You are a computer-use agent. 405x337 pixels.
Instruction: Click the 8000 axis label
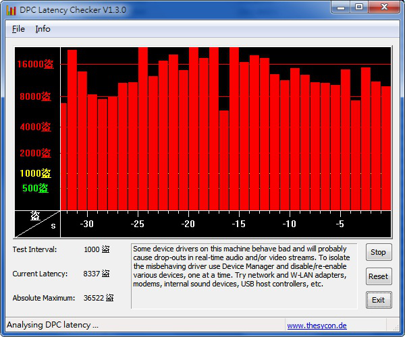pyautogui.click(x=35, y=96)
